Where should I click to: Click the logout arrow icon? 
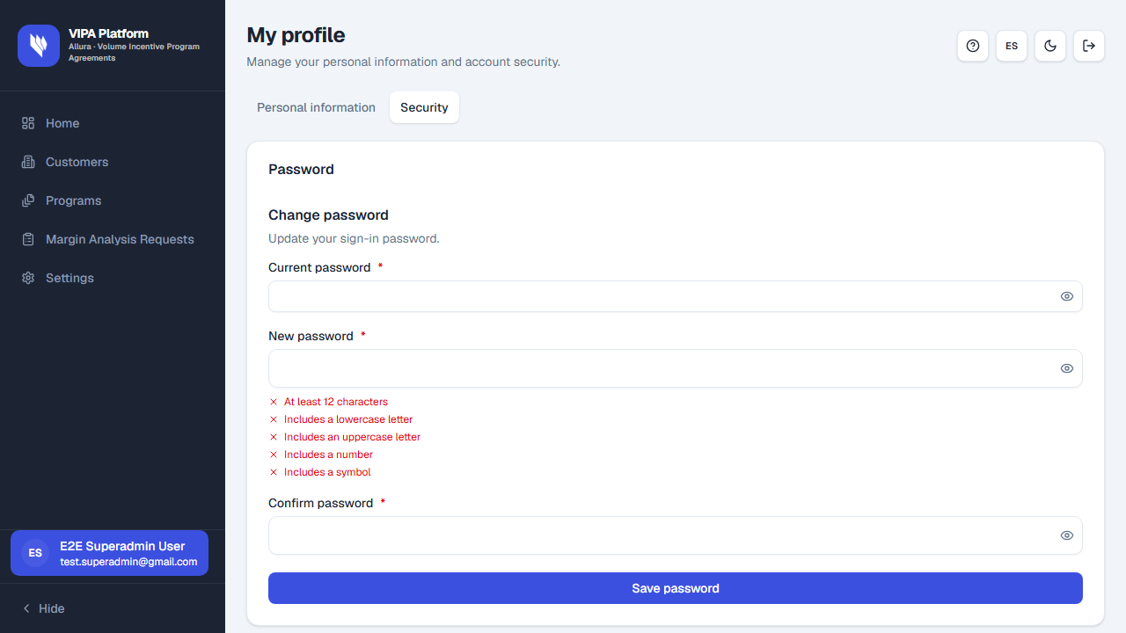tap(1089, 46)
